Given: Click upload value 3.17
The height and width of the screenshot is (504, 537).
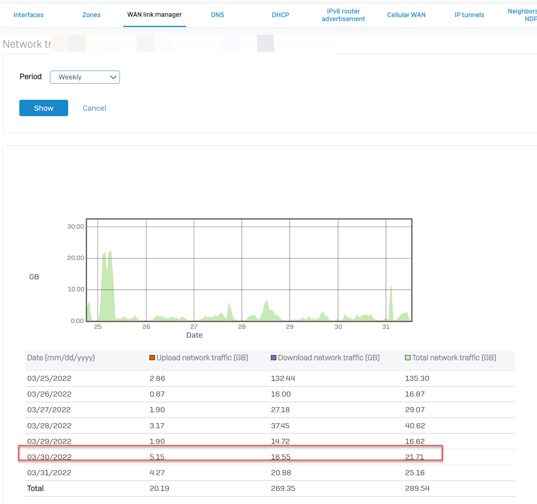Looking at the screenshot, I should pos(157,426).
